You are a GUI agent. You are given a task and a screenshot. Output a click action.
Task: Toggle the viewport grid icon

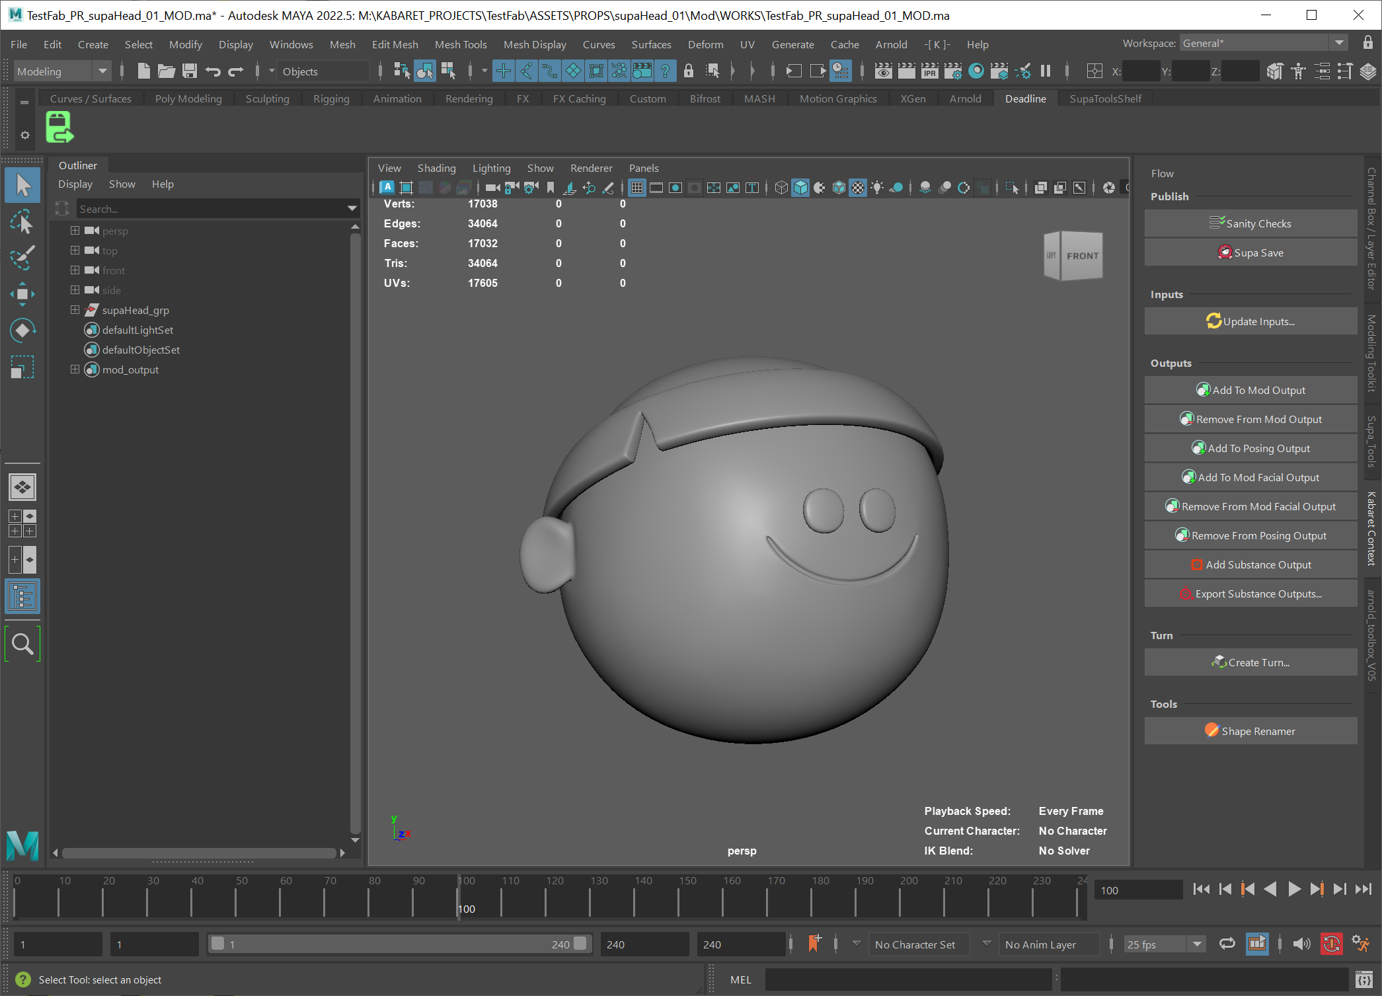click(x=637, y=188)
